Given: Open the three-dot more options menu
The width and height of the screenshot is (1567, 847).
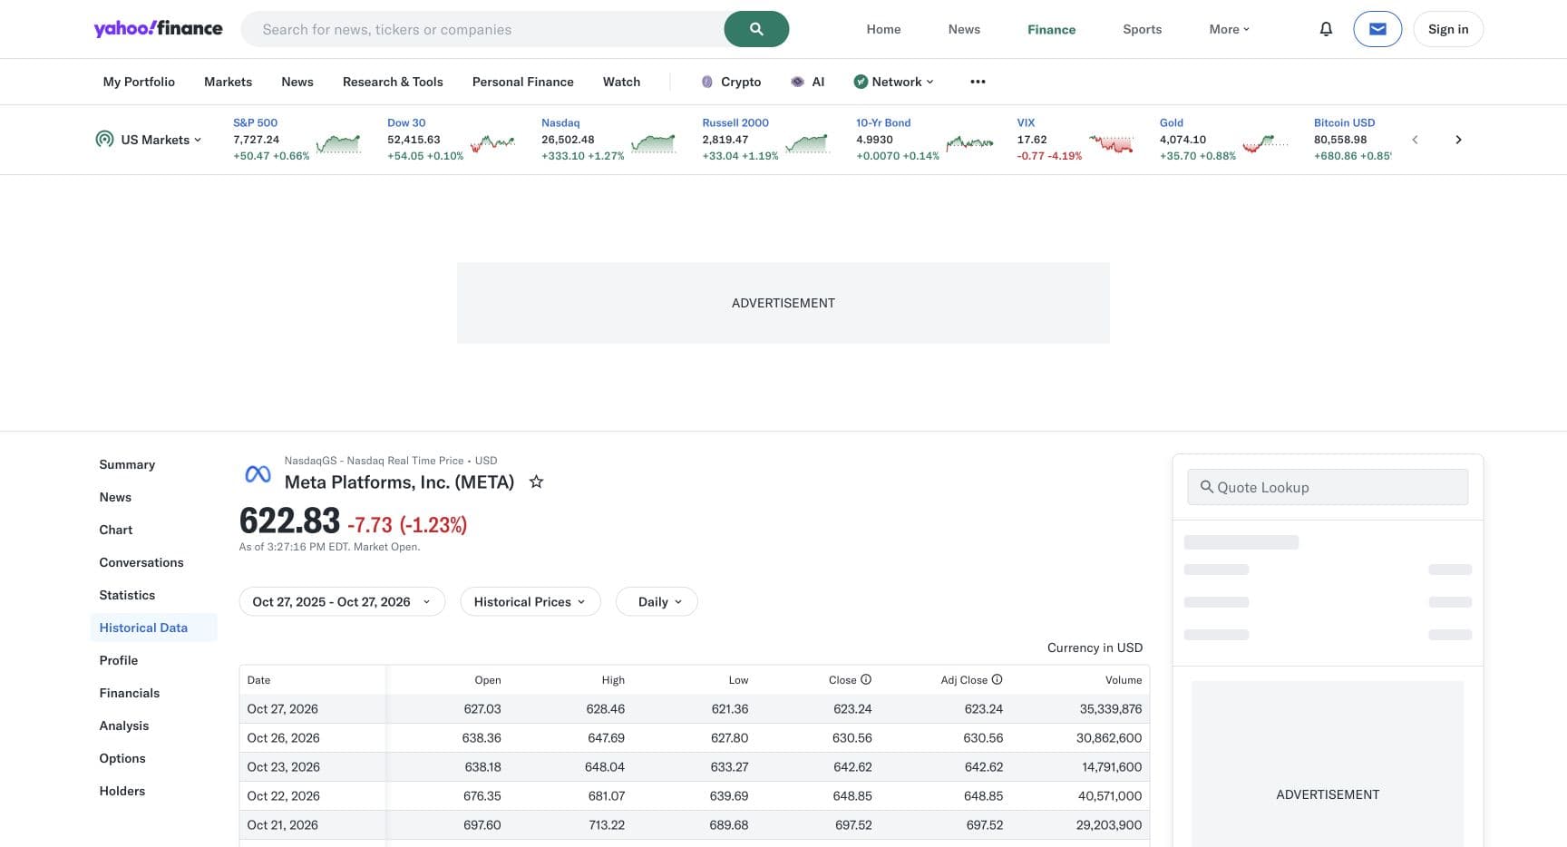Looking at the screenshot, I should pyautogui.click(x=978, y=82).
